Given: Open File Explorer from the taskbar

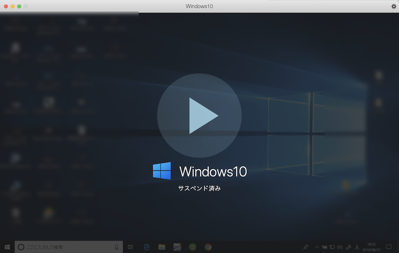Looking at the screenshot, I should click(162, 247).
